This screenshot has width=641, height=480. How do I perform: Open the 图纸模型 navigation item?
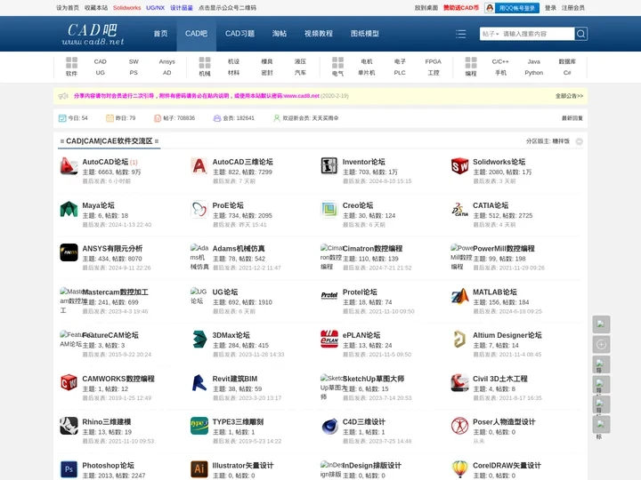[365, 34]
